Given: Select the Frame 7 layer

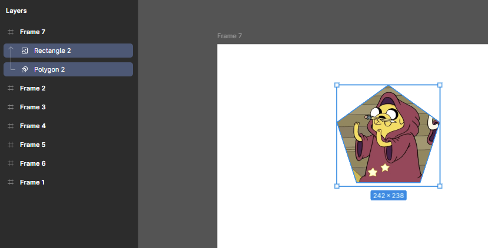Looking at the screenshot, I should [68, 32].
